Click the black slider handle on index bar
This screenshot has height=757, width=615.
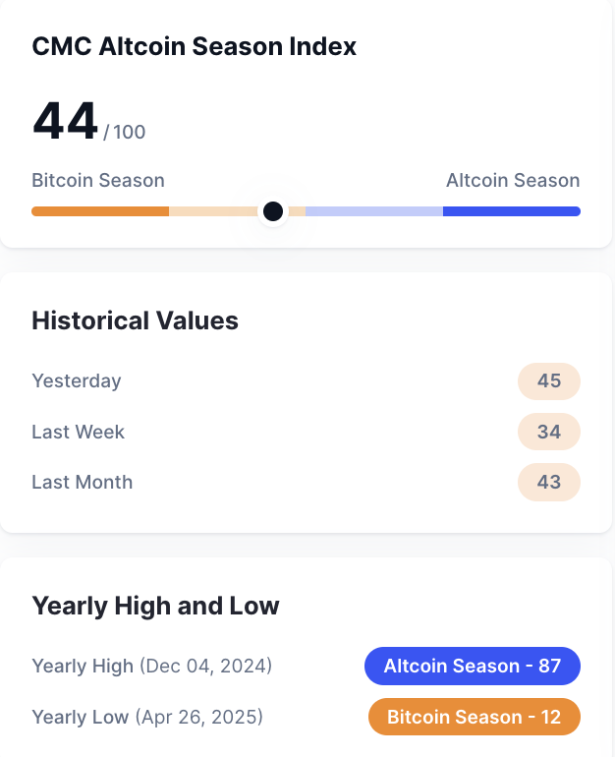click(273, 211)
